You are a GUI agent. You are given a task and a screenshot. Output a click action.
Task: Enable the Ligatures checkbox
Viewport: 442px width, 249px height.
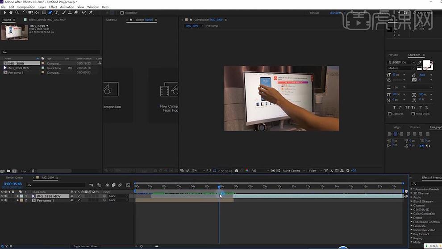pyautogui.click(x=390, y=114)
